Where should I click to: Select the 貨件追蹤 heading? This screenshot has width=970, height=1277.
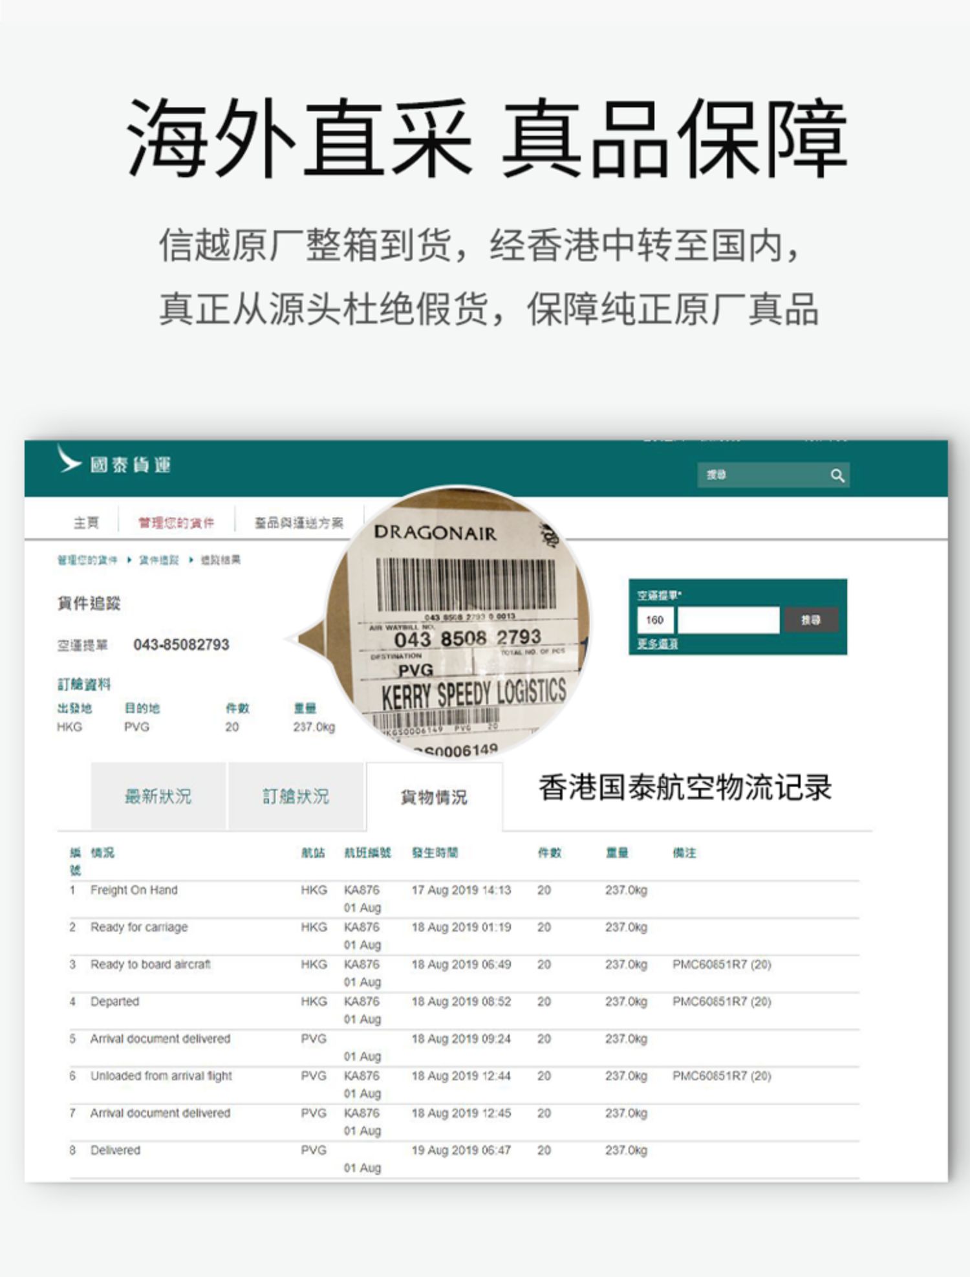(89, 603)
